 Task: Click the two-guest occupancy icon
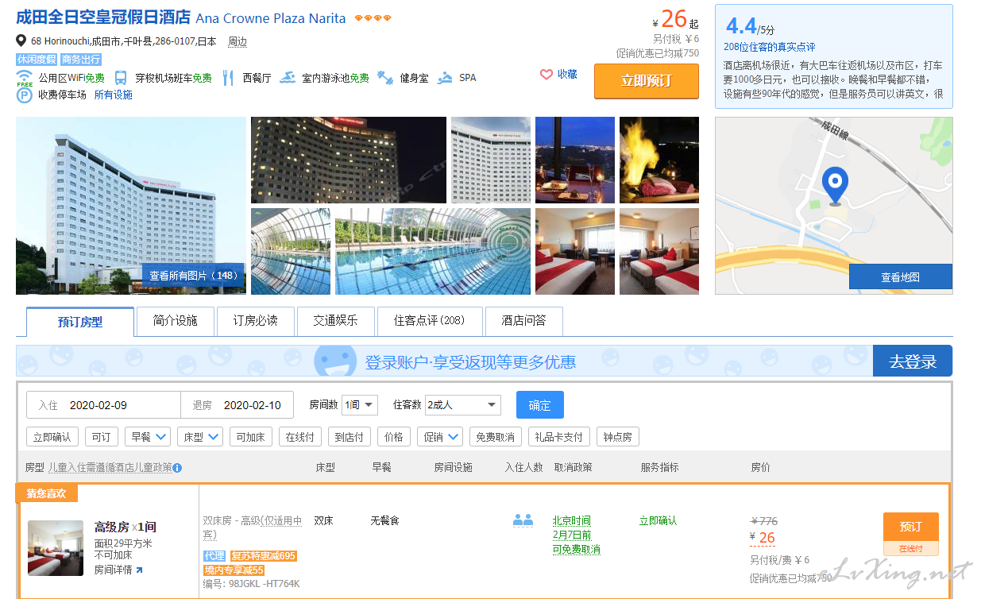pyautogui.click(x=523, y=520)
